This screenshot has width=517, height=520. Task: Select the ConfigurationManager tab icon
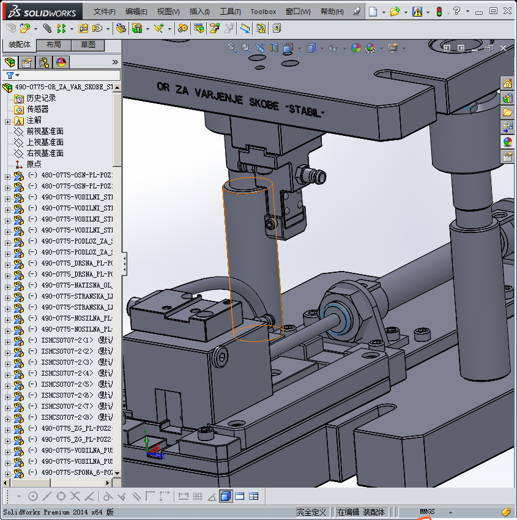tap(44, 62)
